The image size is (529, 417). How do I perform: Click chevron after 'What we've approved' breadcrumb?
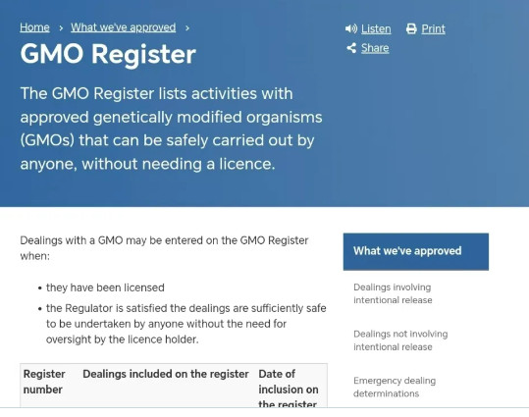[187, 28]
